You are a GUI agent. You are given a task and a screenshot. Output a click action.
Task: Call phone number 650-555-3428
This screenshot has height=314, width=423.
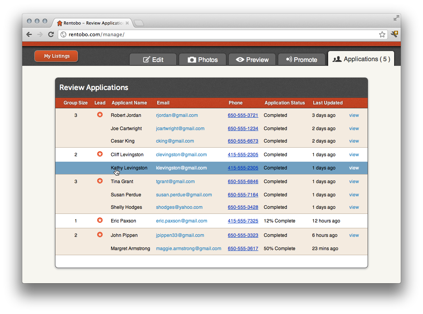243,207
